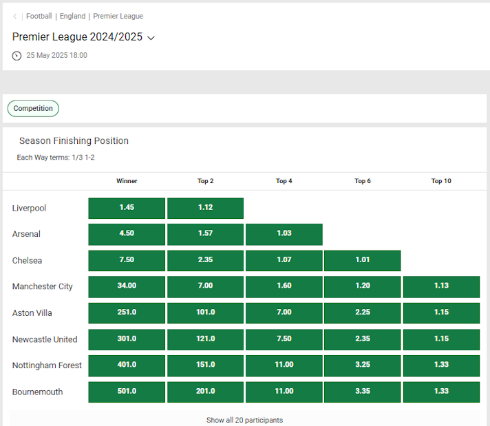Pick Manchester City Top 2 odds 7.00
This screenshot has width=490, height=426.
(205, 287)
